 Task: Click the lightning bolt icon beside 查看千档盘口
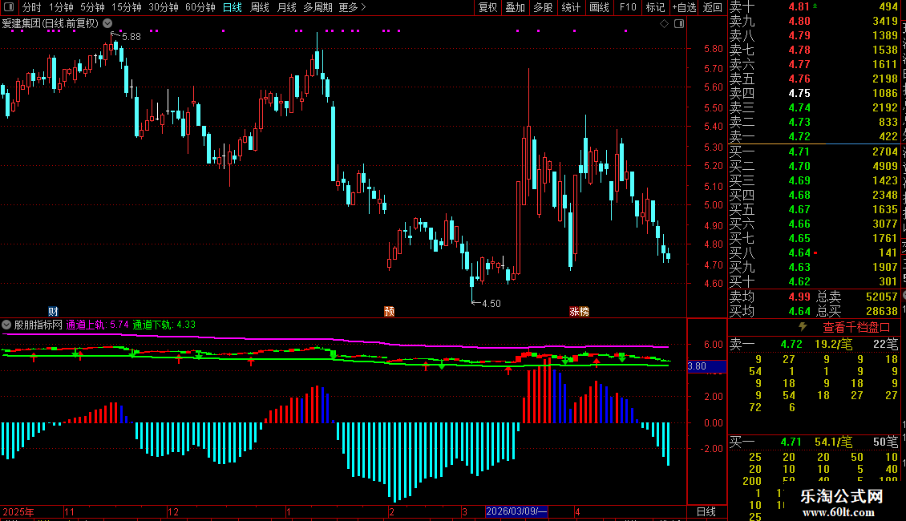click(x=803, y=327)
